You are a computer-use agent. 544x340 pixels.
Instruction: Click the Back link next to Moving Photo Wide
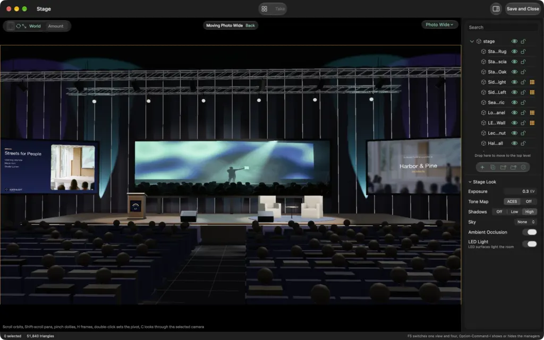[250, 25]
